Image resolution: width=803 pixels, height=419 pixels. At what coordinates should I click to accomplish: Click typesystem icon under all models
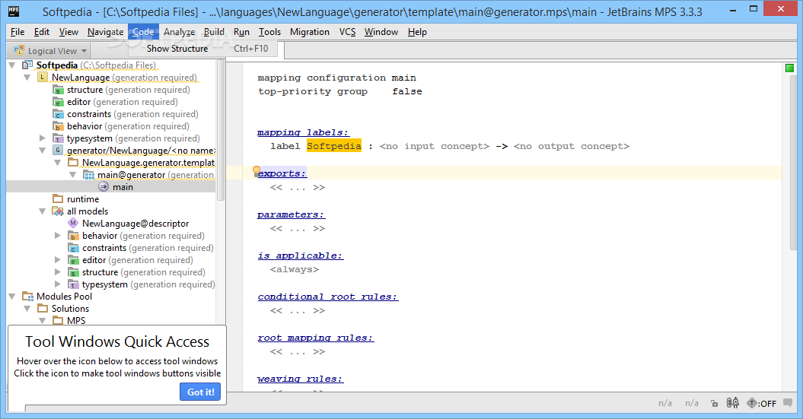73,284
